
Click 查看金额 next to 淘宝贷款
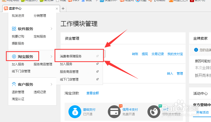pyautogui.click(x=93, y=93)
